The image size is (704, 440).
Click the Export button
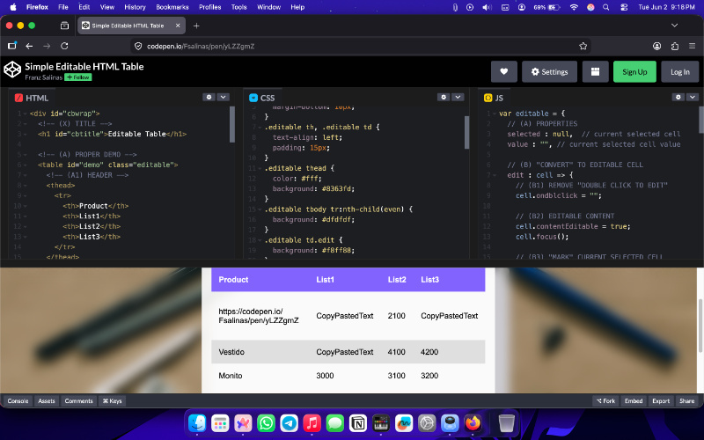point(661,401)
